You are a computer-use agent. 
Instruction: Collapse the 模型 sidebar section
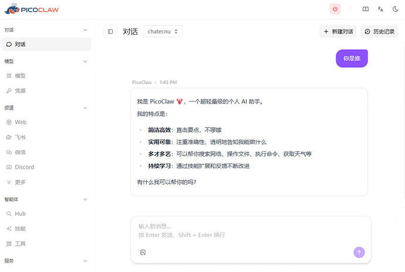(85, 62)
